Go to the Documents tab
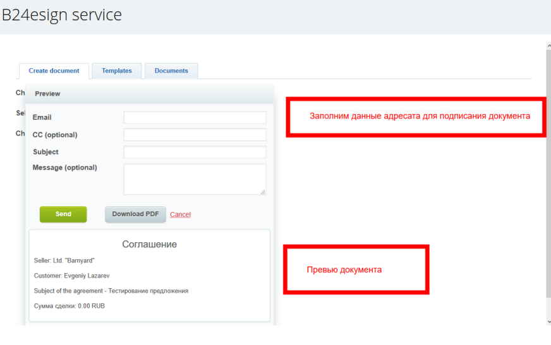Screen dimensions: 551x345 coord(171,71)
